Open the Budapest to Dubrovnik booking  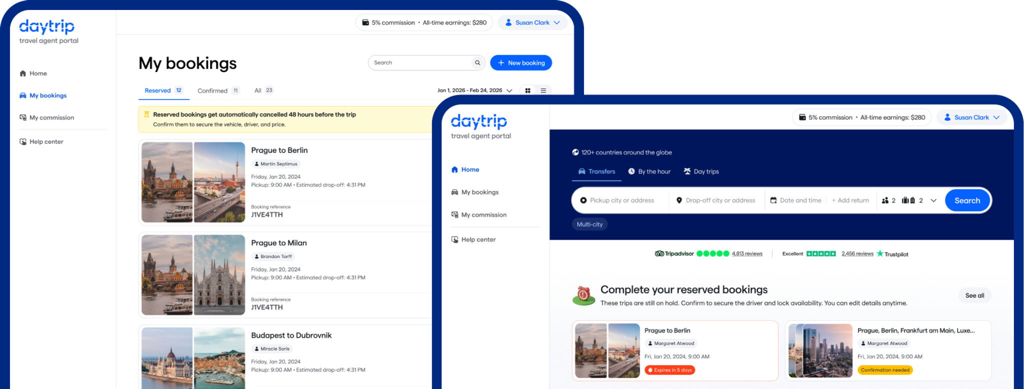click(285, 357)
